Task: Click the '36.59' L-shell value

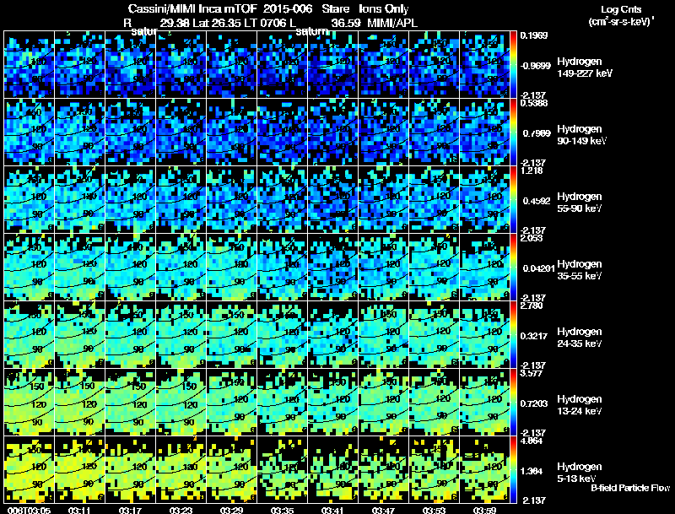Action: coord(345,23)
